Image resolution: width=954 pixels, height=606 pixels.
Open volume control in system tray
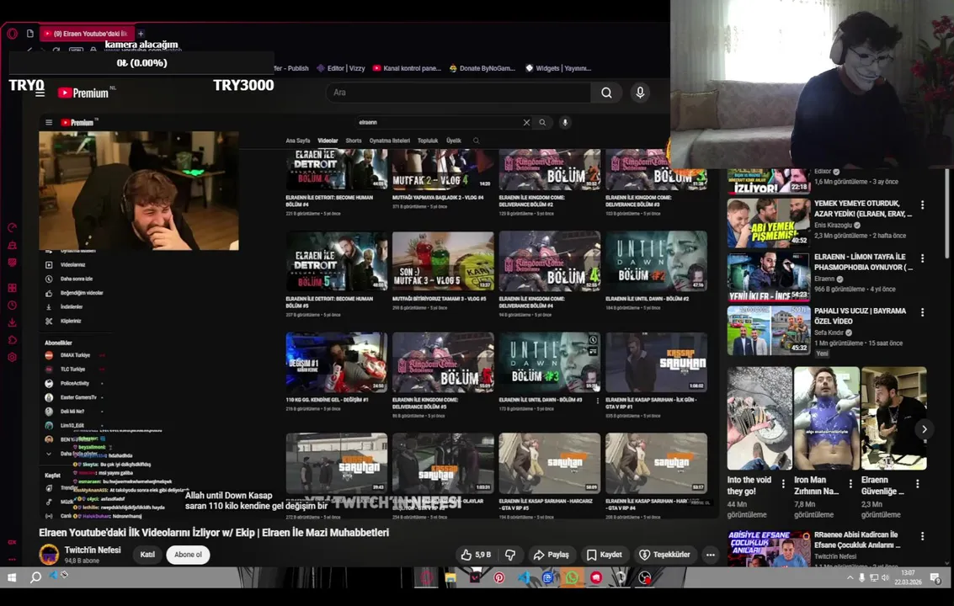pyautogui.click(x=885, y=577)
